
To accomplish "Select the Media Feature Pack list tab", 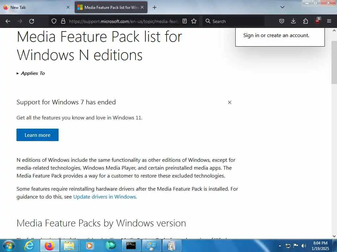I will click(x=111, y=8).
